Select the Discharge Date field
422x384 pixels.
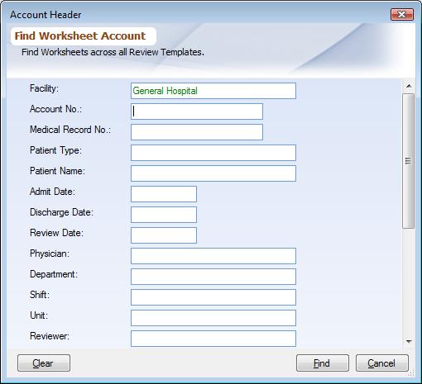click(x=164, y=215)
